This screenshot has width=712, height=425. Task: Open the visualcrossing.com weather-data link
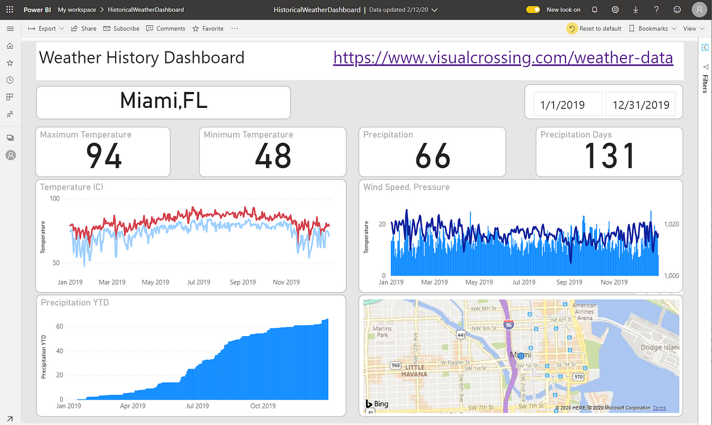tap(503, 57)
